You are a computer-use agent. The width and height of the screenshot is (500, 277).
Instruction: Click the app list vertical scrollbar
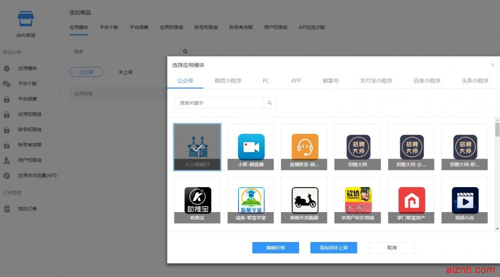(x=497, y=130)
